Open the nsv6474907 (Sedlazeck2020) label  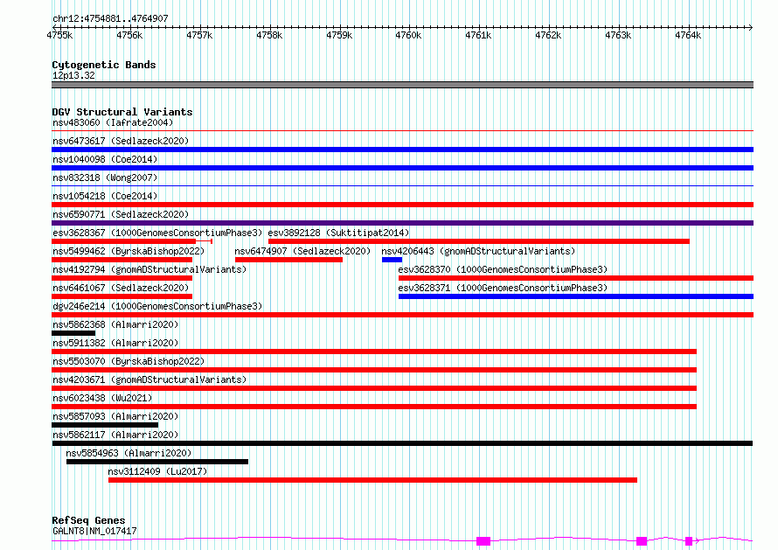click(x=302, y=251)
